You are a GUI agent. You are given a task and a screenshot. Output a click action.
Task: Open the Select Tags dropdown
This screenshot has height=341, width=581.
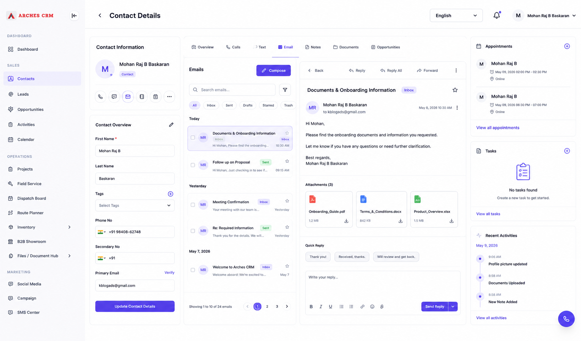tap(135, 205)
